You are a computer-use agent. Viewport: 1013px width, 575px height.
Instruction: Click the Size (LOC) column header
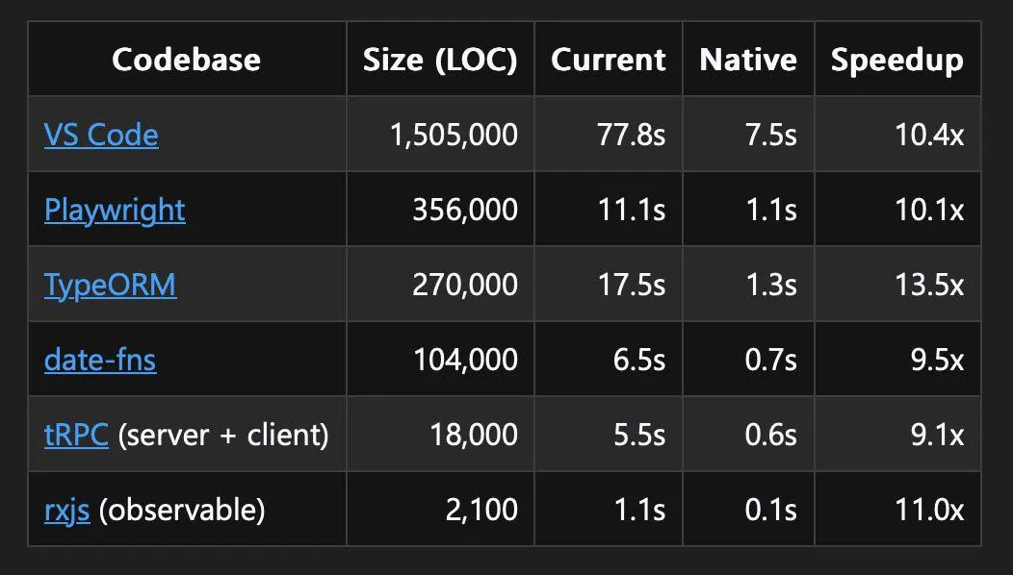pyautogui.click(x=440, y=60)
